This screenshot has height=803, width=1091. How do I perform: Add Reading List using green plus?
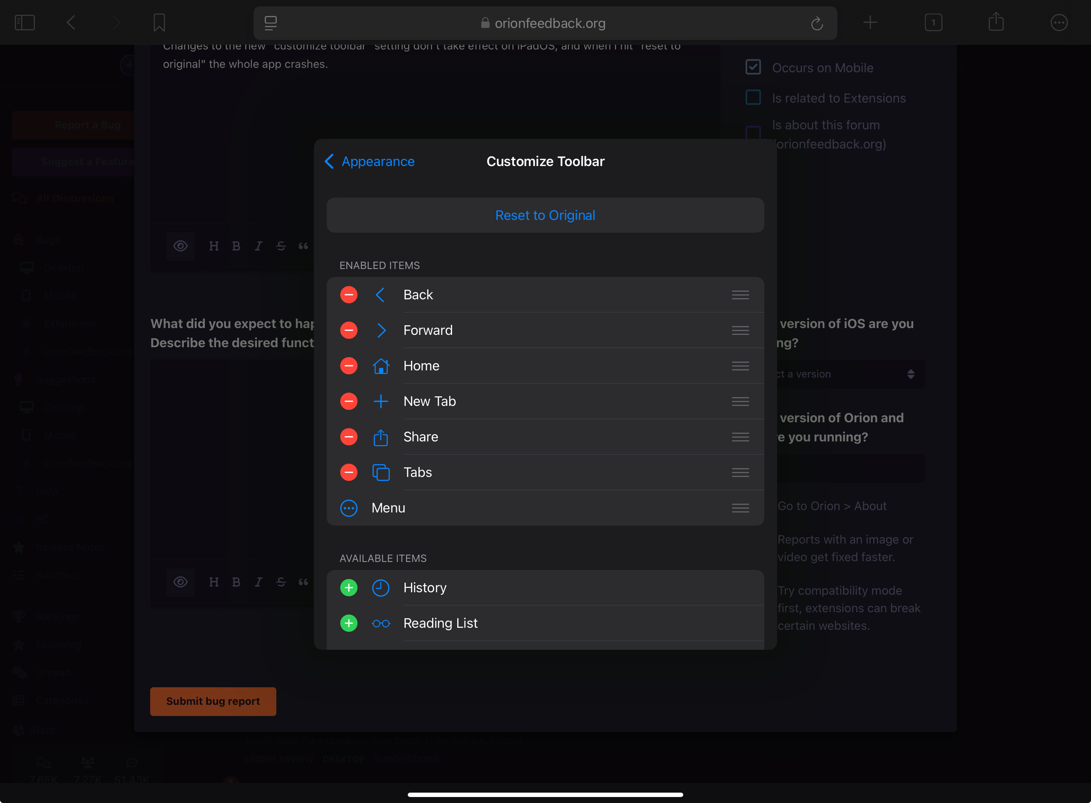(348, 623)
